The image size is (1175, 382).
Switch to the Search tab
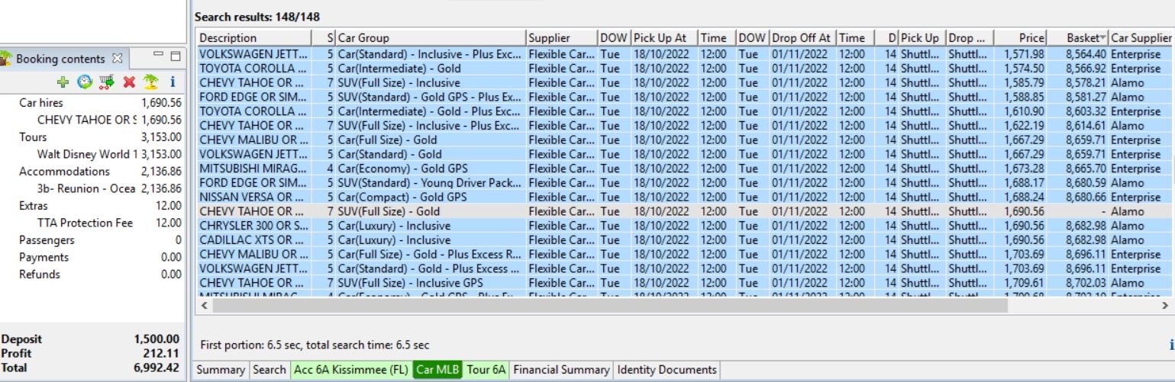coord(269,370)
